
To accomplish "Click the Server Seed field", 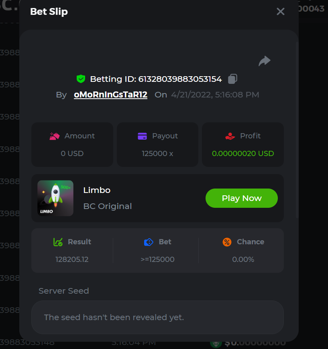I will (157, 317).
